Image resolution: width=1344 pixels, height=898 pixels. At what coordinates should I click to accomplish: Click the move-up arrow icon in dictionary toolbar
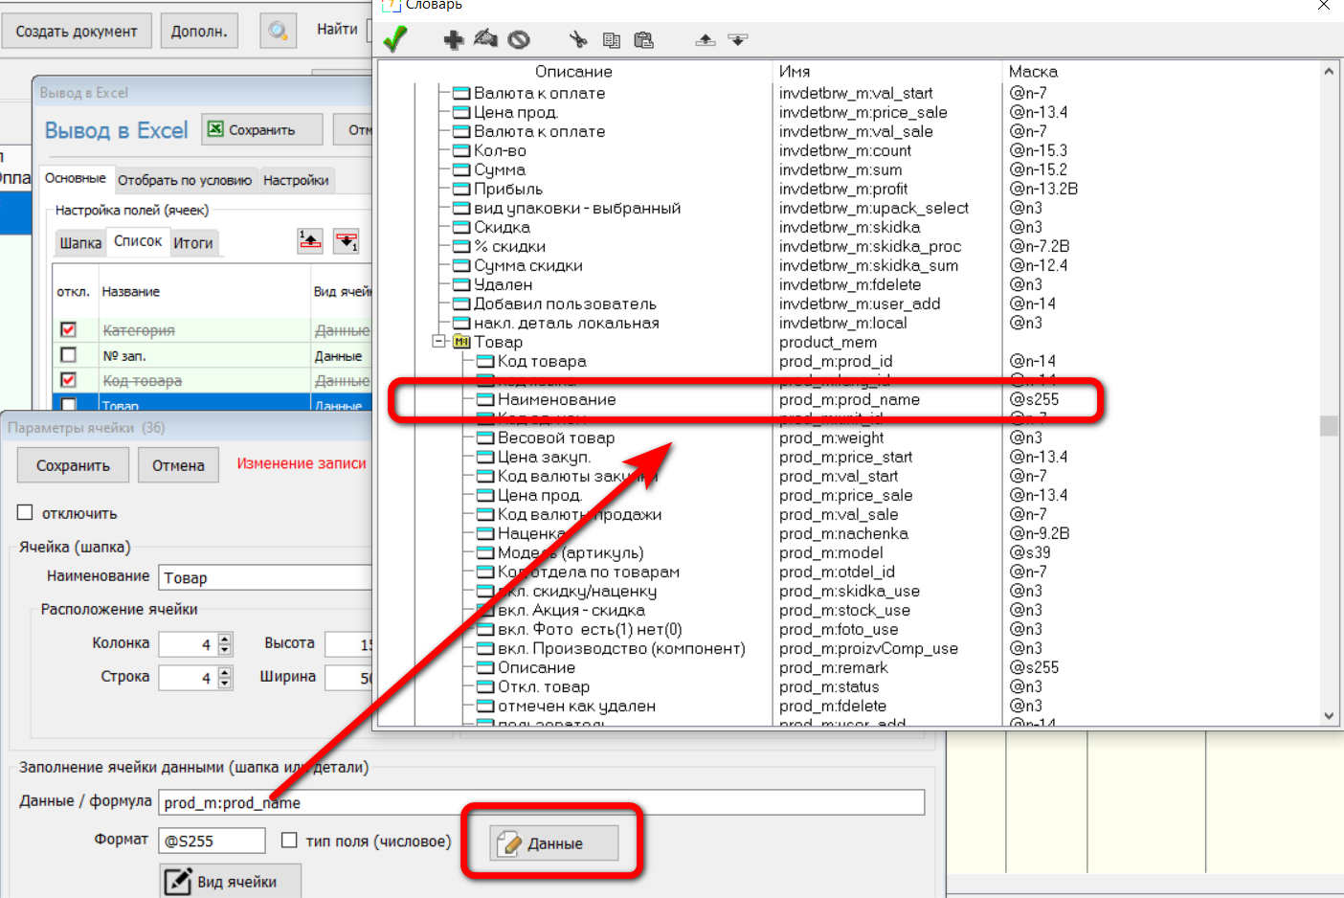click(x=705, y=39)
